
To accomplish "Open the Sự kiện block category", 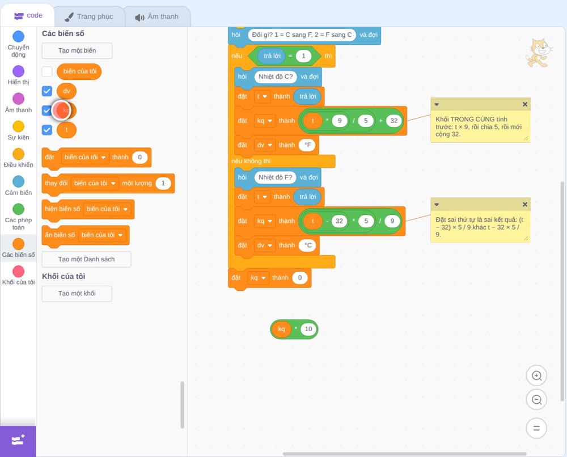I will pos(18,130).
